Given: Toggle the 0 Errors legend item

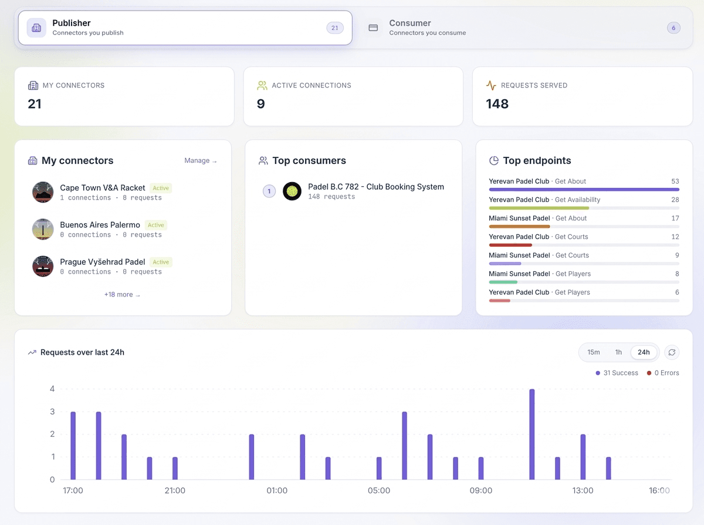Looking at the screenshot, I should coord(663,373).
